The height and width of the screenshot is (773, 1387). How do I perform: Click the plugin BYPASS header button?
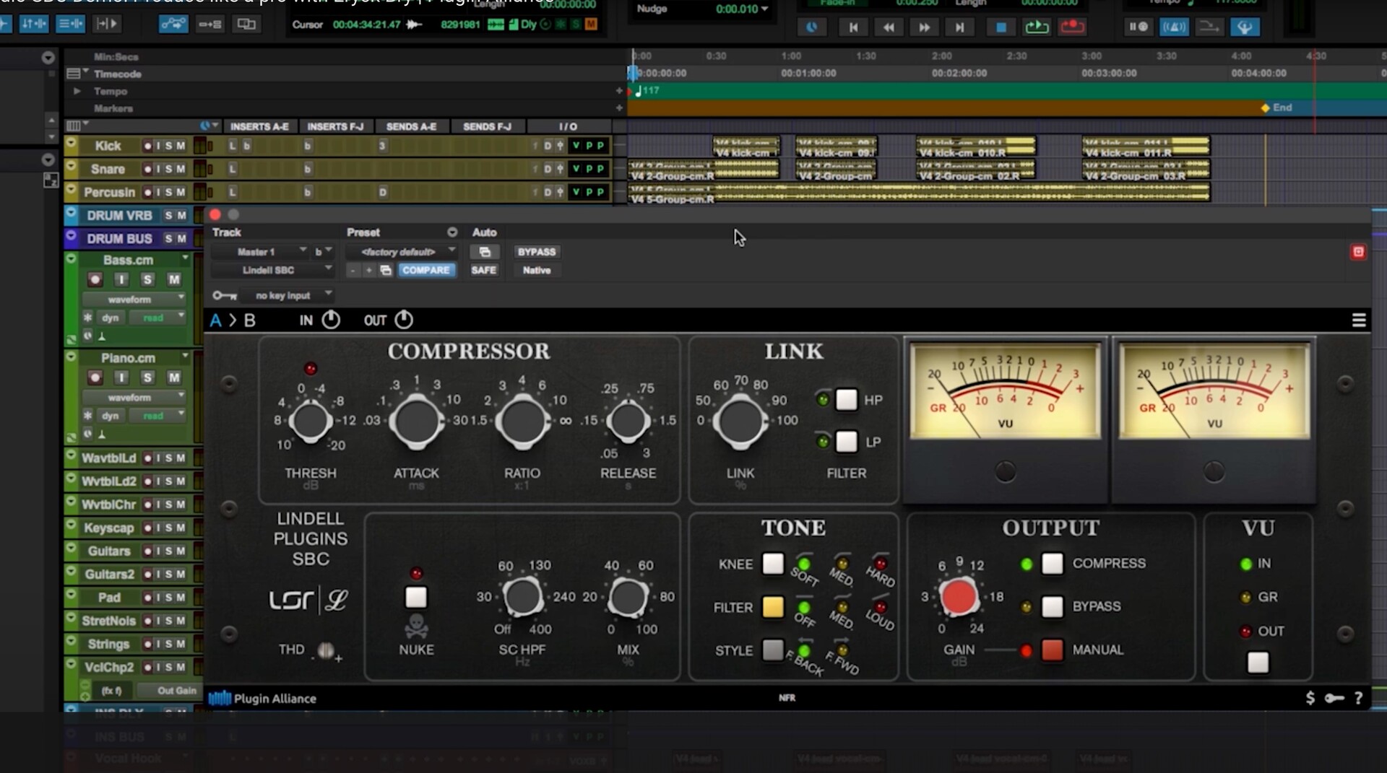pos(537,252)
